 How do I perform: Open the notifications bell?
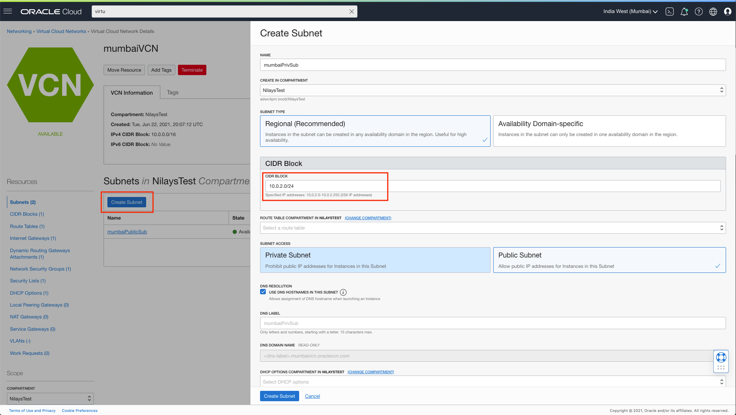click(684, 11)
